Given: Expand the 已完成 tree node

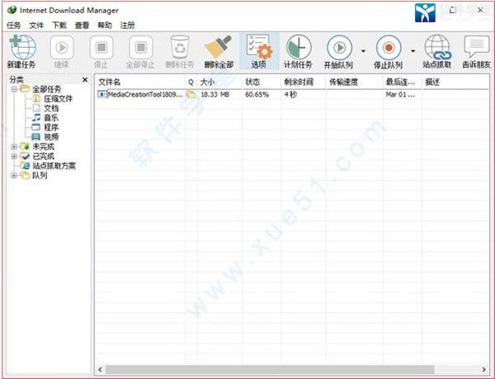Looking at the screenshot, I should tap(14, 156).
